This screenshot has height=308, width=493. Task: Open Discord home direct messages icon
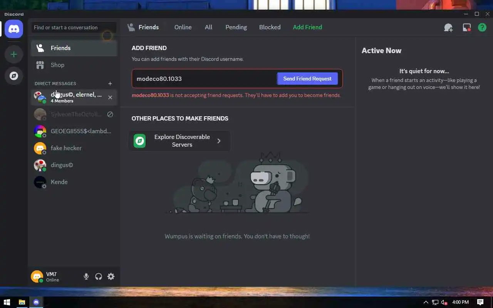coord(14,29)
